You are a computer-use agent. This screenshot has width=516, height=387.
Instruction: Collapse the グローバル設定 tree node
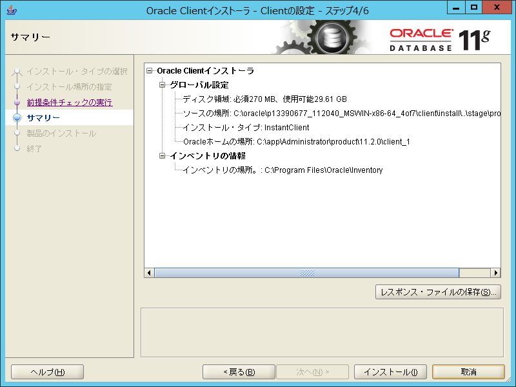pos(163,85)
